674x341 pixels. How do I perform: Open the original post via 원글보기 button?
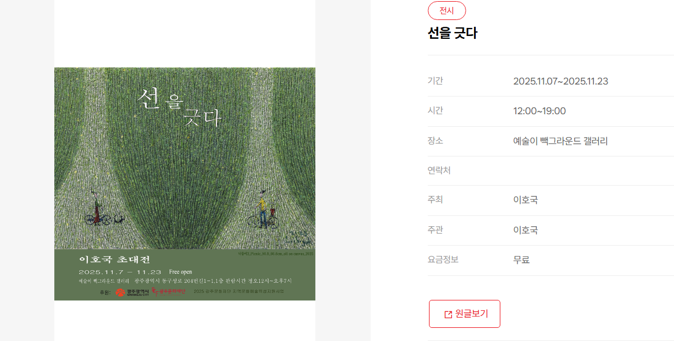coord(464,314)
